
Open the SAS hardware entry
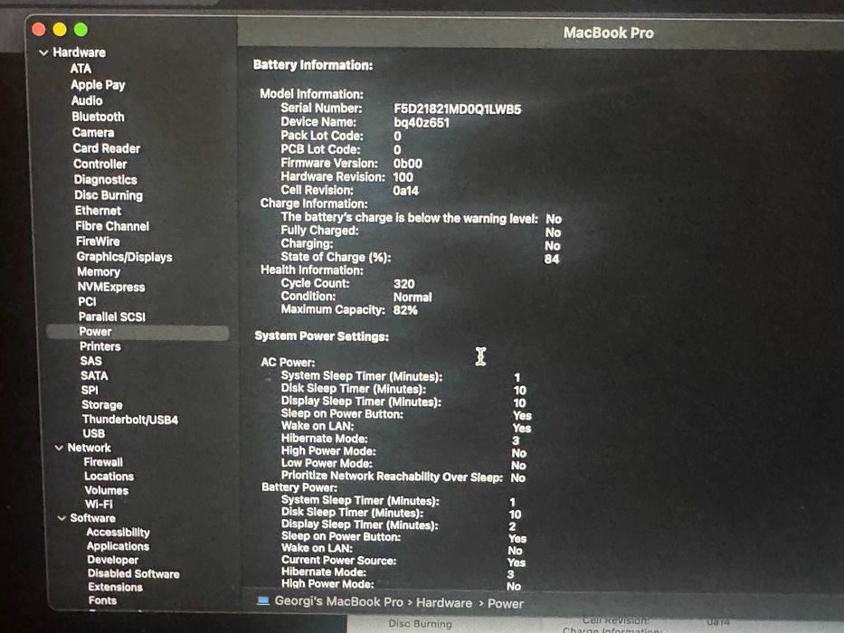(x=91, y=361)
